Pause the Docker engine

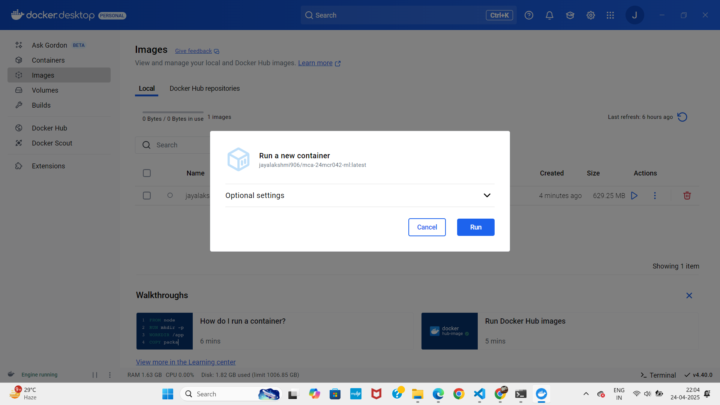[95, 375]
